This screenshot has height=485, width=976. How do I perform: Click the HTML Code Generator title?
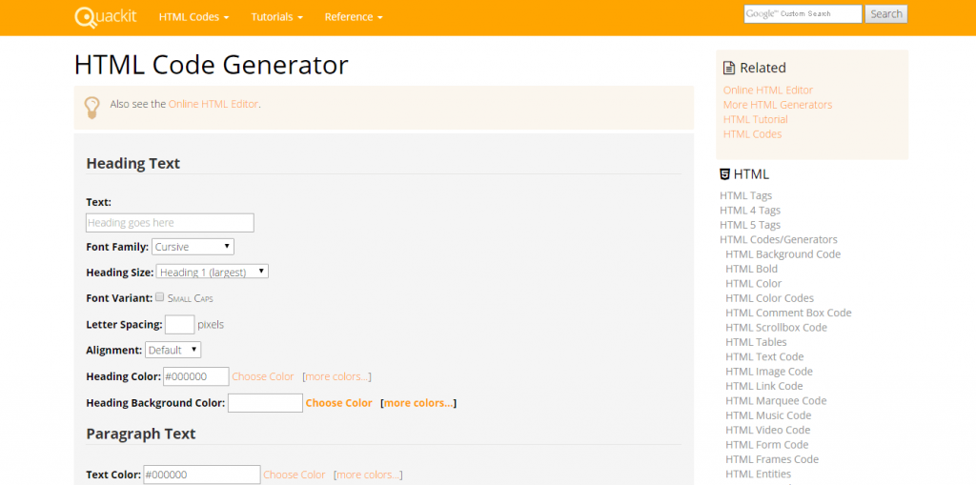211,66
